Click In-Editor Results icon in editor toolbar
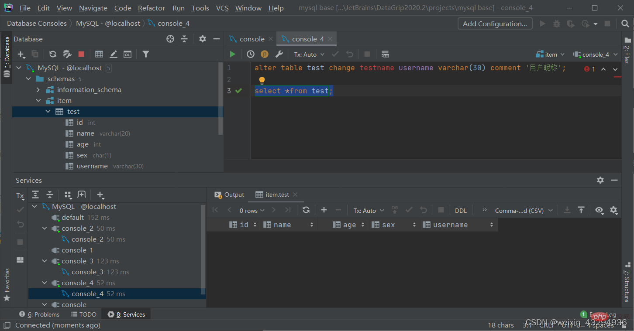Screen dimensions: 634x331 385,54
